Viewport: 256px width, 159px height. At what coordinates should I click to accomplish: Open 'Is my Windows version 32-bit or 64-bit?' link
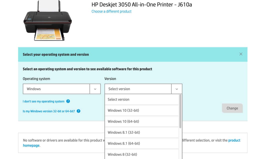click(49, 111)
